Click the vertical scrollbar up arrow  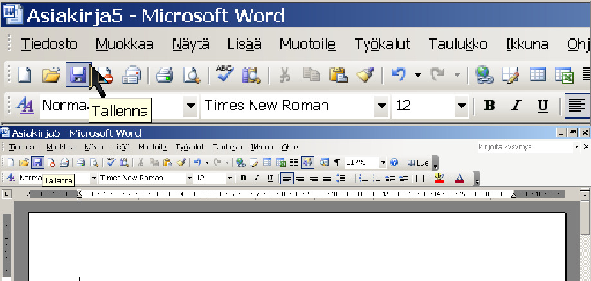click(x=585, y=194)
